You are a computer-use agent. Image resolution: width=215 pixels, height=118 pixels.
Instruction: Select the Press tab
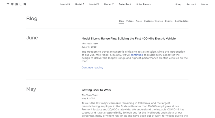click(139, 21)
